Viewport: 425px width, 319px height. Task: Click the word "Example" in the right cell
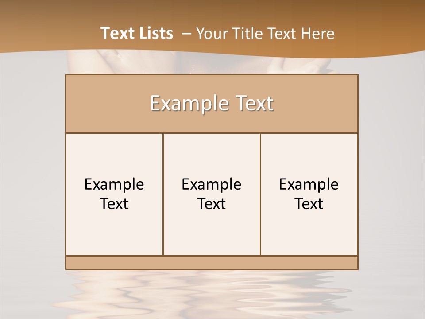(x=309, y=184)
